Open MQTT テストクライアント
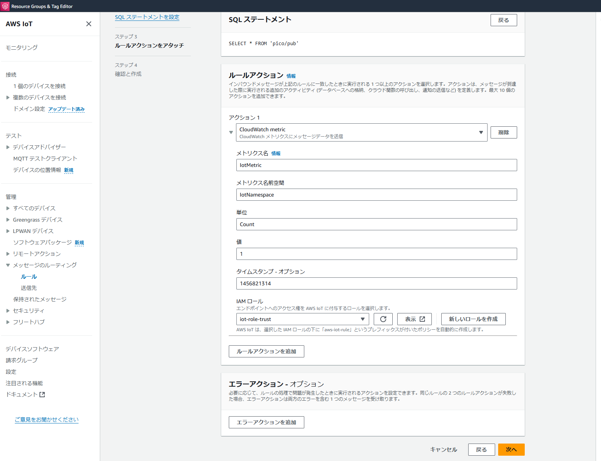Viewport: 601px width, 461px height. pyautogui.click(x=45, y=159)
